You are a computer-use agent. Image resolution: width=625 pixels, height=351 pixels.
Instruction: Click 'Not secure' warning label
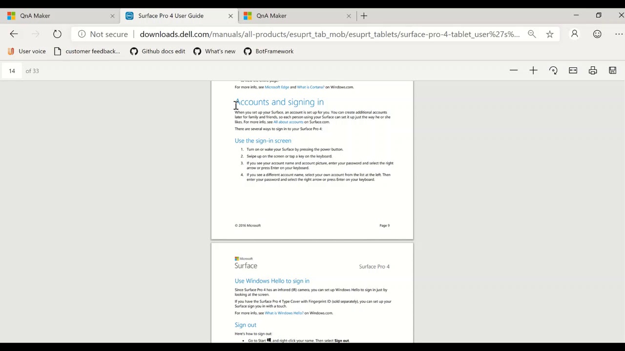109,34
